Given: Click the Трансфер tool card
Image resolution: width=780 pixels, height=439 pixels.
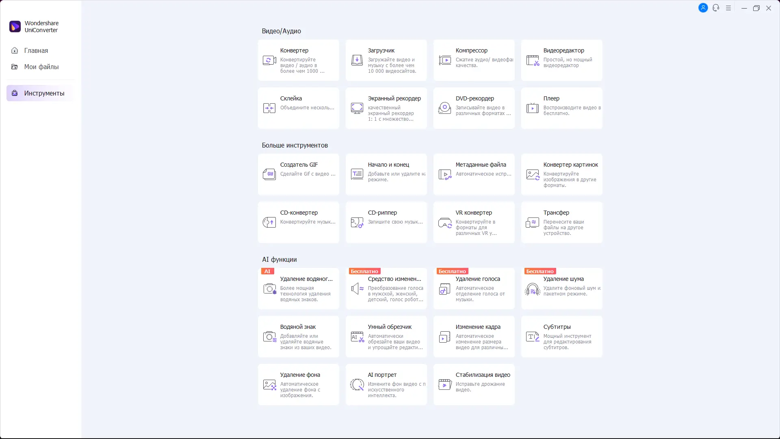Looking at the screenshot, I should pos(561,222).
